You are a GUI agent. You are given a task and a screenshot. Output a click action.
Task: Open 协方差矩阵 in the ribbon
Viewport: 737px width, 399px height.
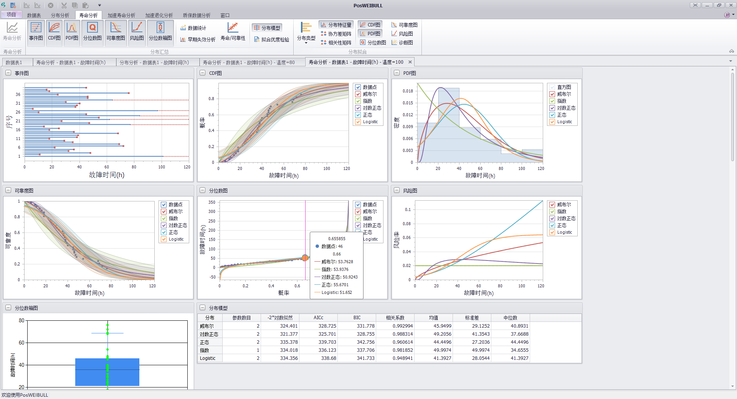click(x=336, y=34)
